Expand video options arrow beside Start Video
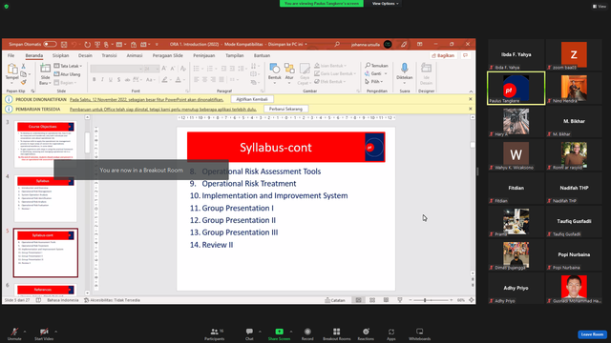The width and height of the screenshot is (611, 343). pos(55,332)
